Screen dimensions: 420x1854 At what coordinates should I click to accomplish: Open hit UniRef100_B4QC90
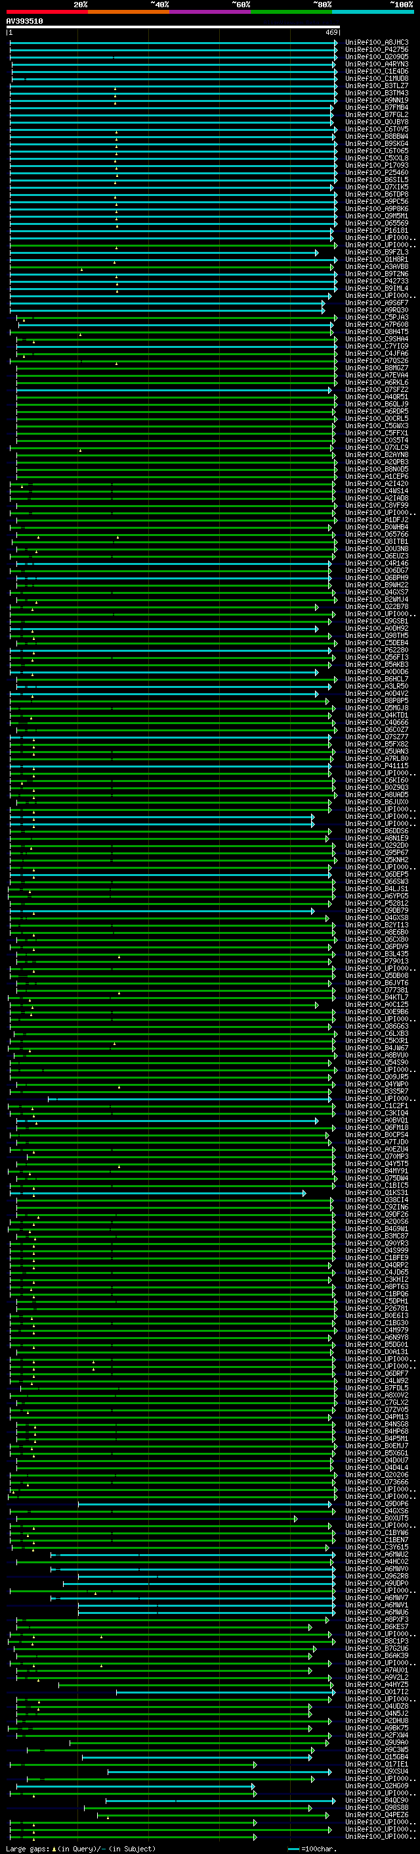pos(377,1800)
